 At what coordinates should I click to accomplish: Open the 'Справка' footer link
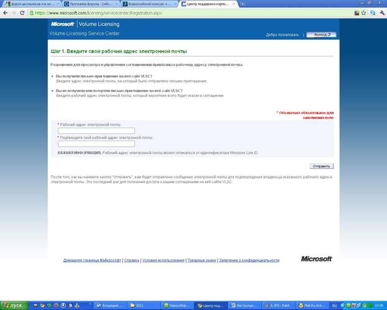(132, 260)
